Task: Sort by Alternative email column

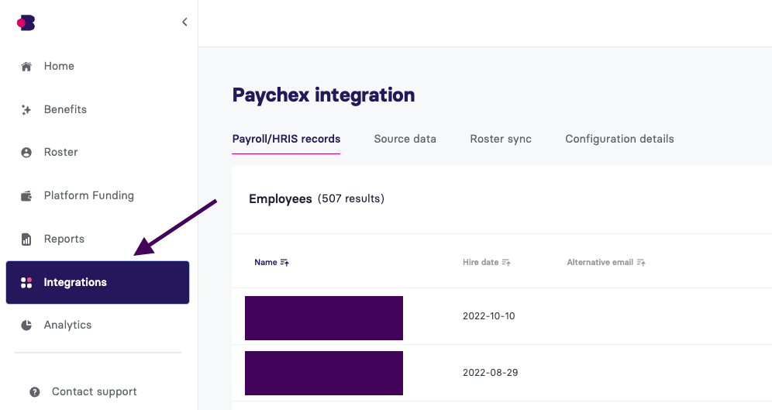Action: [600, 262]
